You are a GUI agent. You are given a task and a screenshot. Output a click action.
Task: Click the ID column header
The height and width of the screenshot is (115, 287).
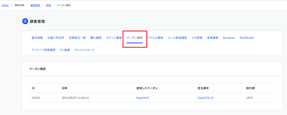[33, 88]
